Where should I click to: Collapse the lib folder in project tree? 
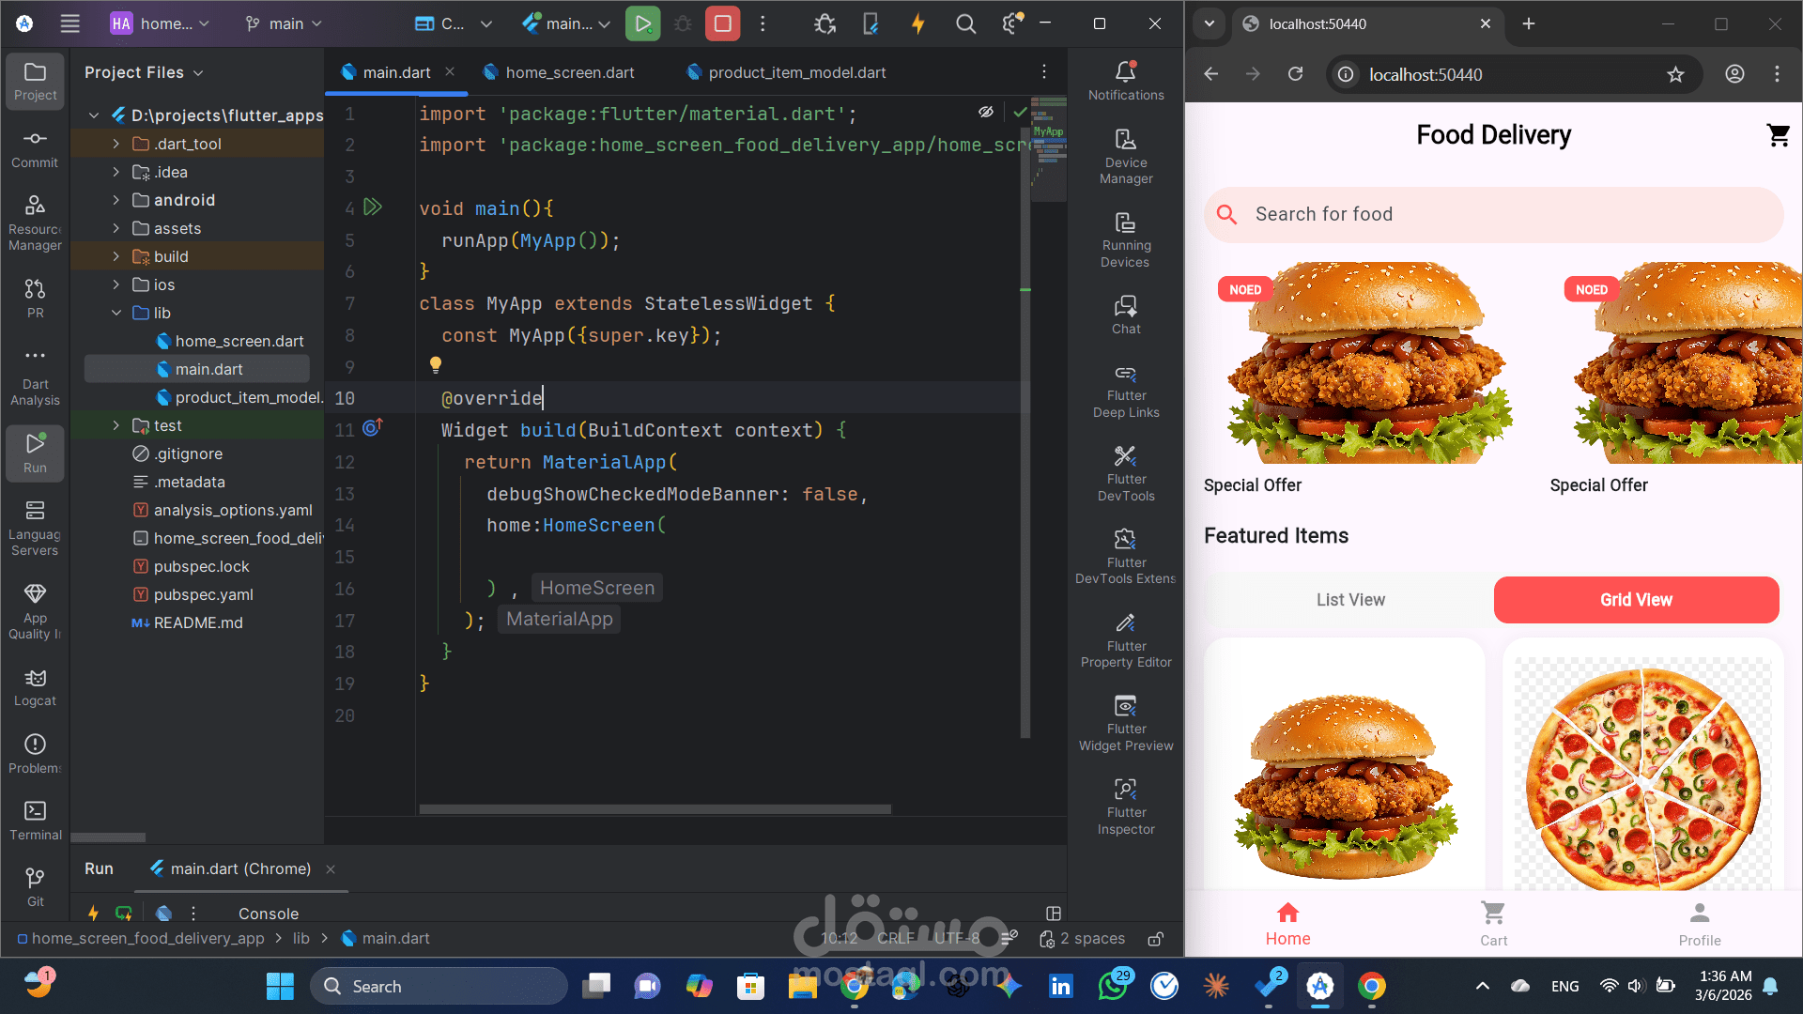point(116,313)
